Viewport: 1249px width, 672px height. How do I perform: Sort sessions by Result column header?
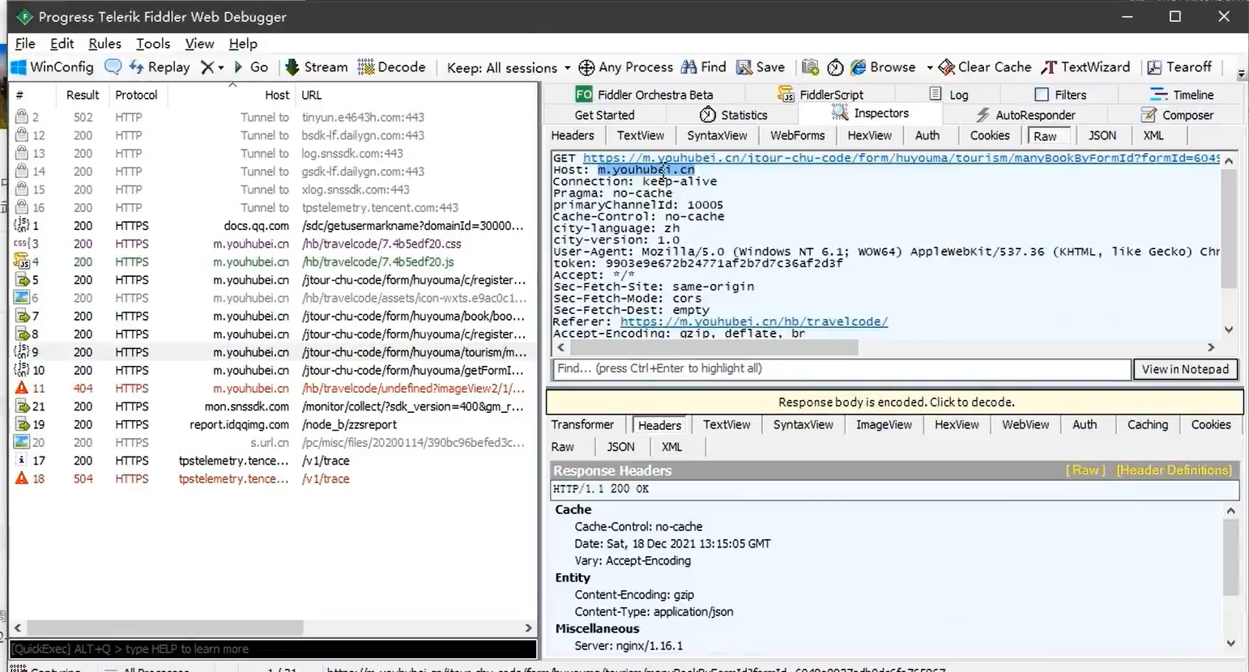(x=83, y=95)
